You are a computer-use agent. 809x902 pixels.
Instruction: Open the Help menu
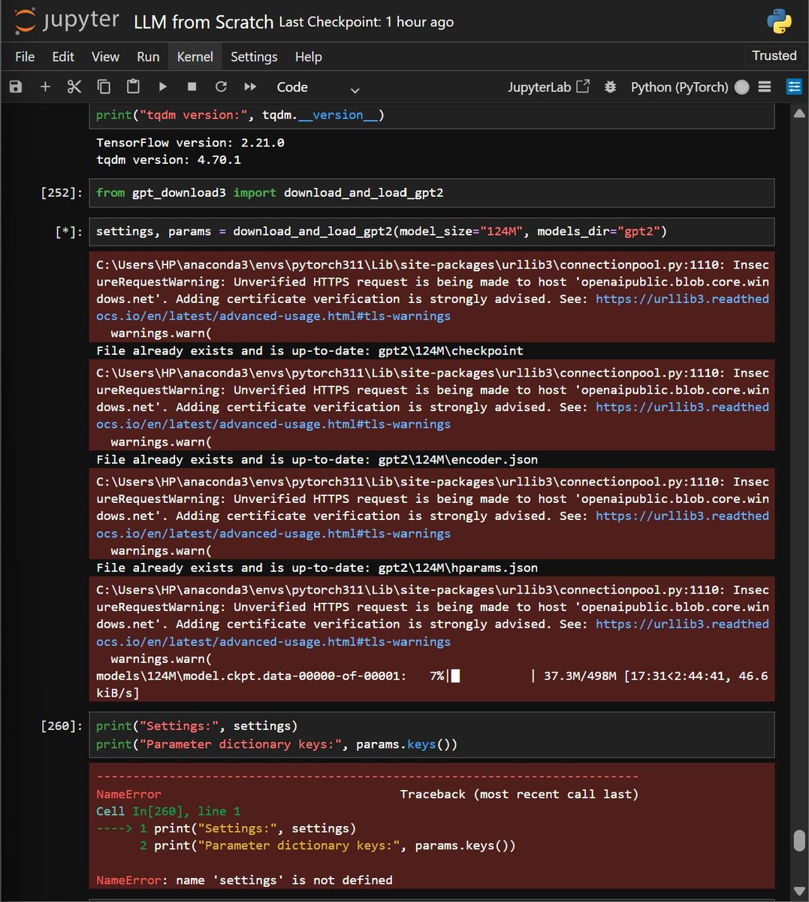coord(308,56)
